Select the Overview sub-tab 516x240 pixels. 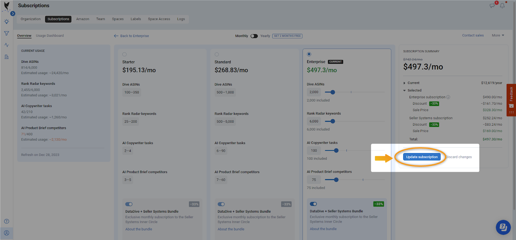[x=24, y=36]
